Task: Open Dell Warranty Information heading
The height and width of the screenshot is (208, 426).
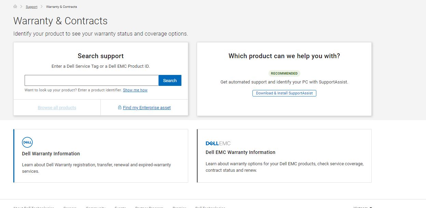Action: point(51,154)
